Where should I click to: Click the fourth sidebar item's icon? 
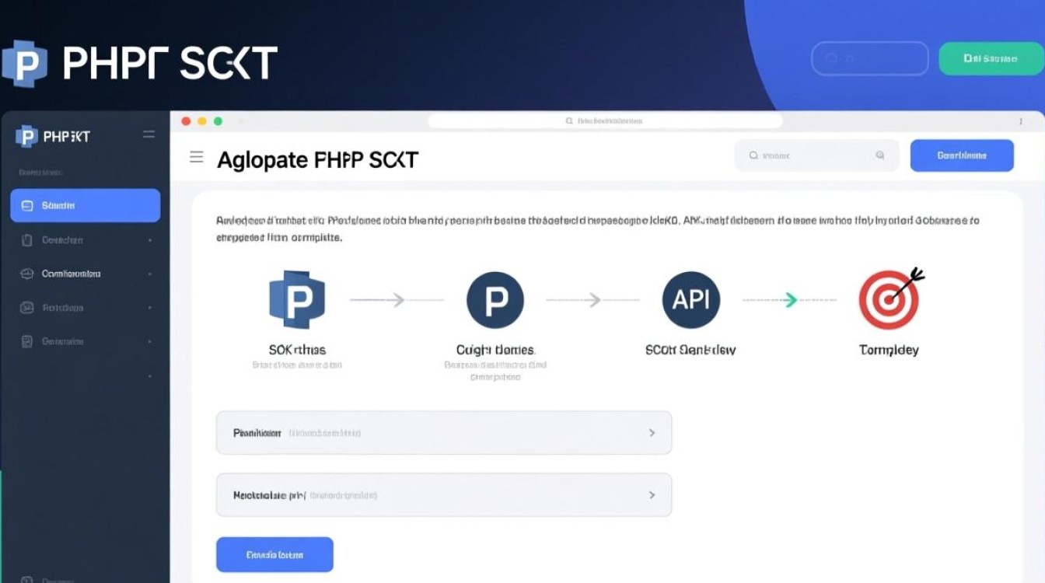pos(27,308)
